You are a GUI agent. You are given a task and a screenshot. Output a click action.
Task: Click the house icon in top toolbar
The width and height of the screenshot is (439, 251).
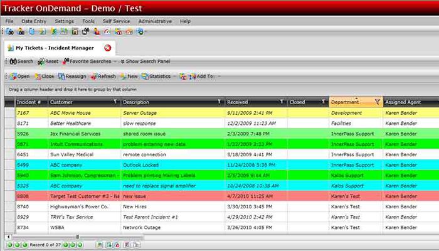pos(129,31)
